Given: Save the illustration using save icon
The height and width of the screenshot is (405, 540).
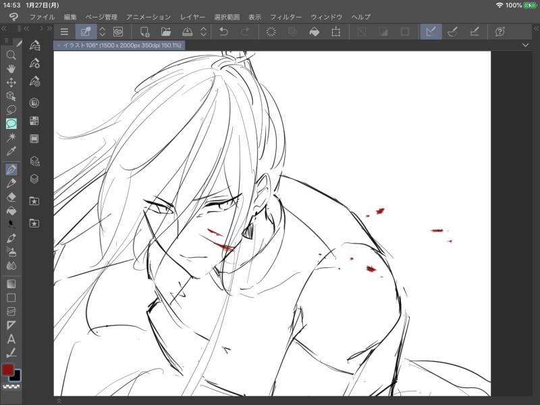Looking at the screenshot, I should pos(187,32).
